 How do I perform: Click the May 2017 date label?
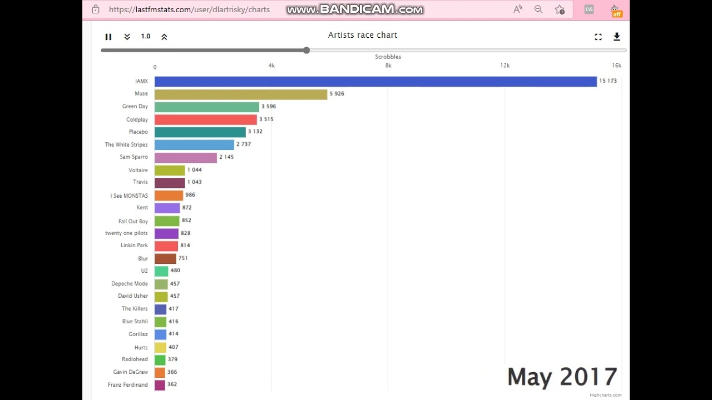(562, 377)
